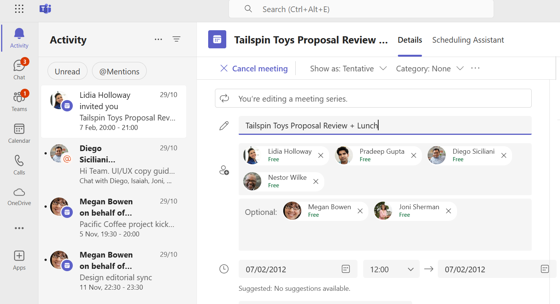Open the Calendar app

click(19, 133)
